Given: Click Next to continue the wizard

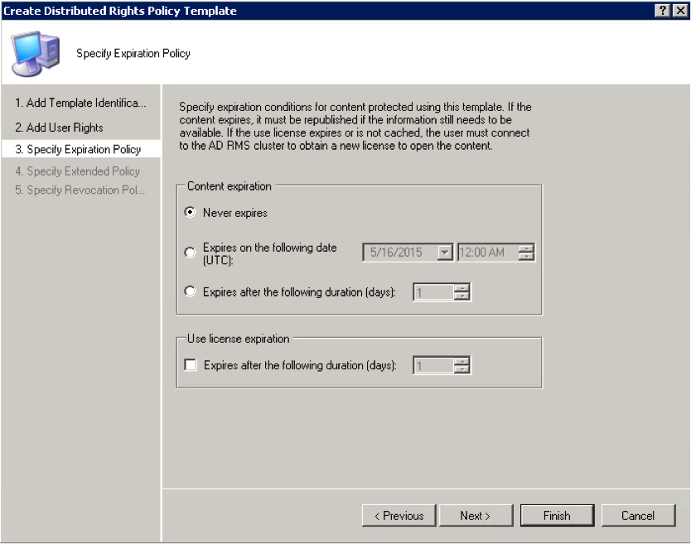Looking at the screenshot, I should (x=475, y=516).
